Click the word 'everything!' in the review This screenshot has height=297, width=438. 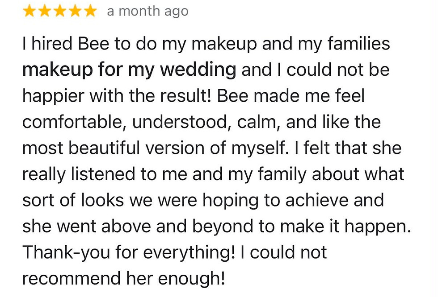189,252
